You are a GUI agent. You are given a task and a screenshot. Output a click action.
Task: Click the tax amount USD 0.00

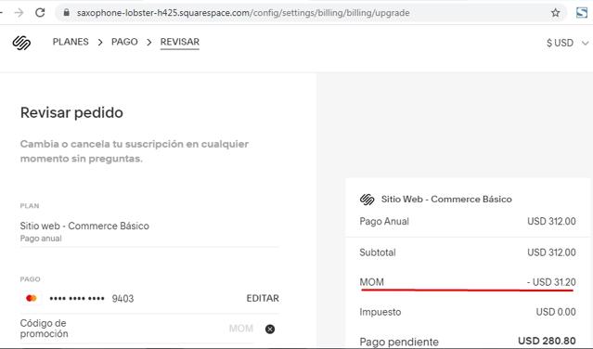556,312
